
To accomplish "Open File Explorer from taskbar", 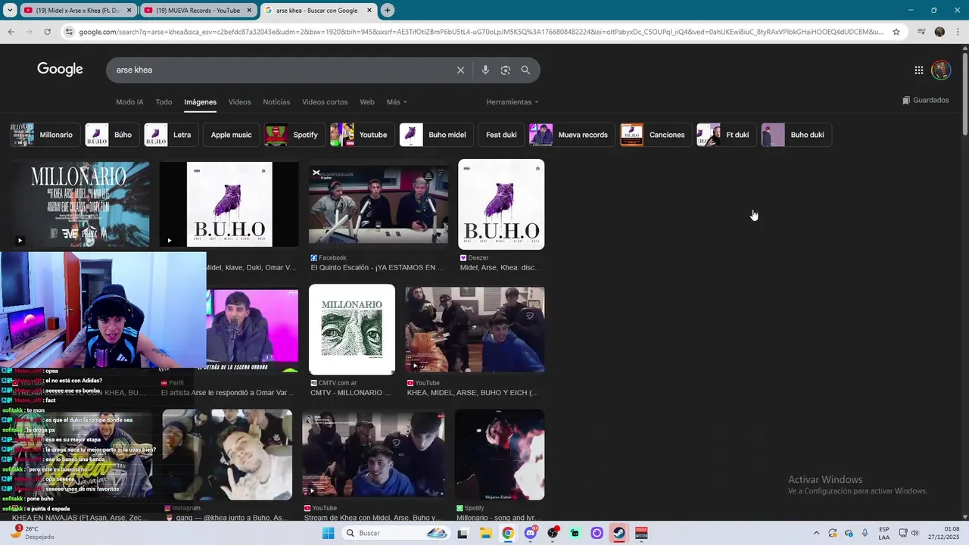I will (x=485, y=533).
